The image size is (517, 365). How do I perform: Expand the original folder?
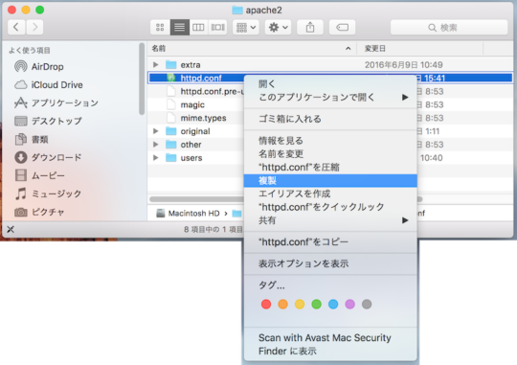[x=156, y=131]
